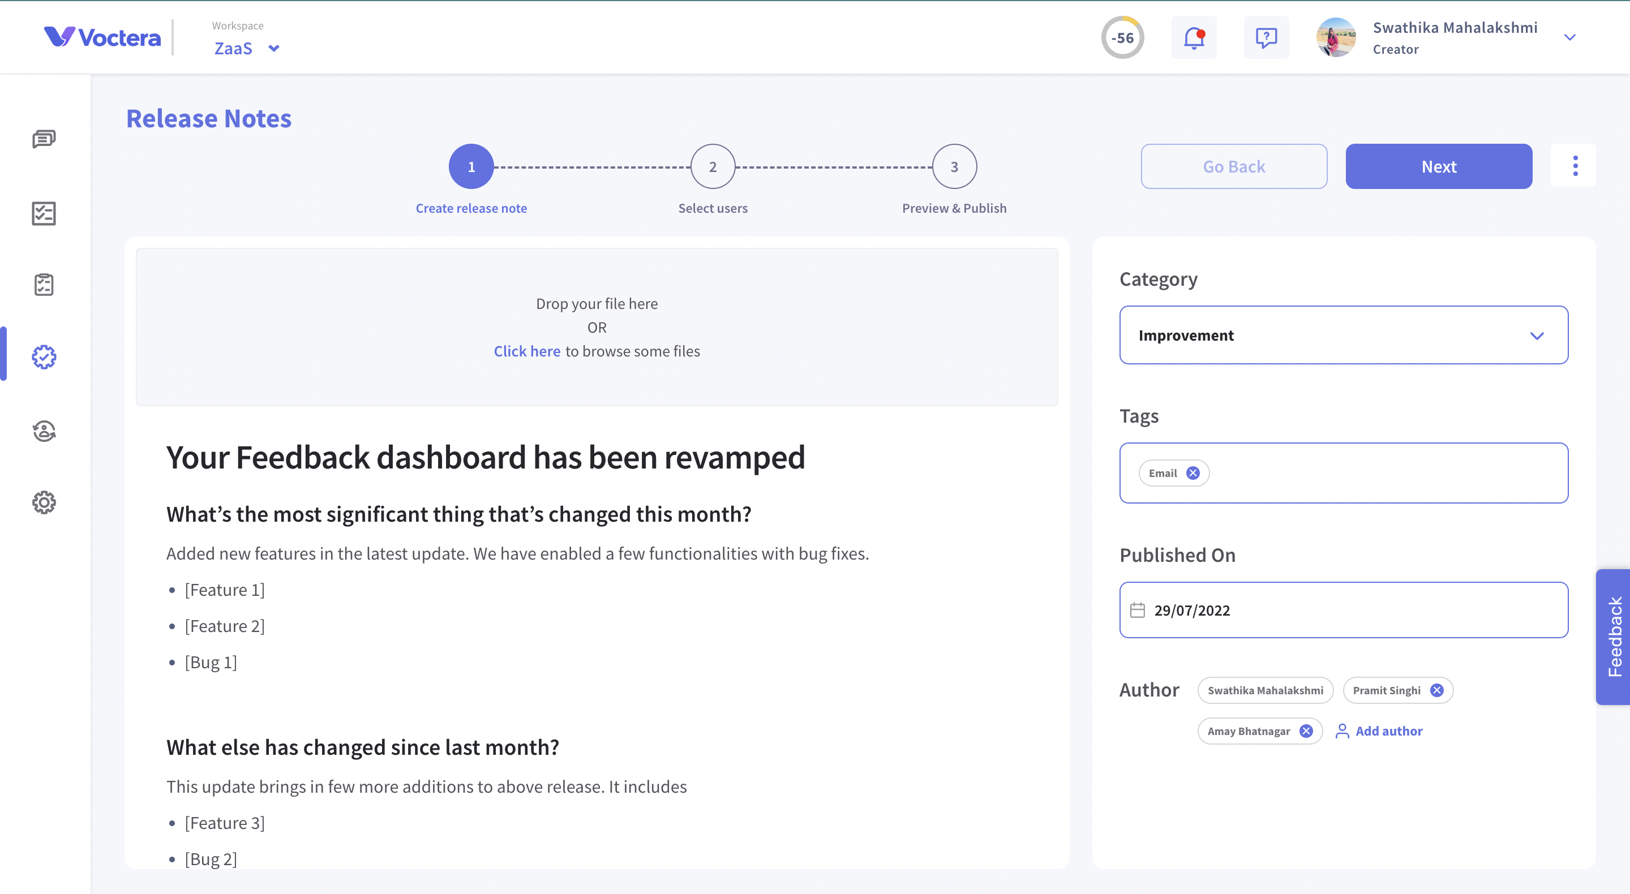
Task: Click the release note title heading
Action: tap(486, 457)
